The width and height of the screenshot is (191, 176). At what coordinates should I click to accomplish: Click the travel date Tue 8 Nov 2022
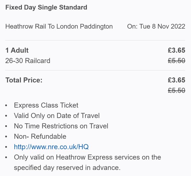tap(162, 26)
